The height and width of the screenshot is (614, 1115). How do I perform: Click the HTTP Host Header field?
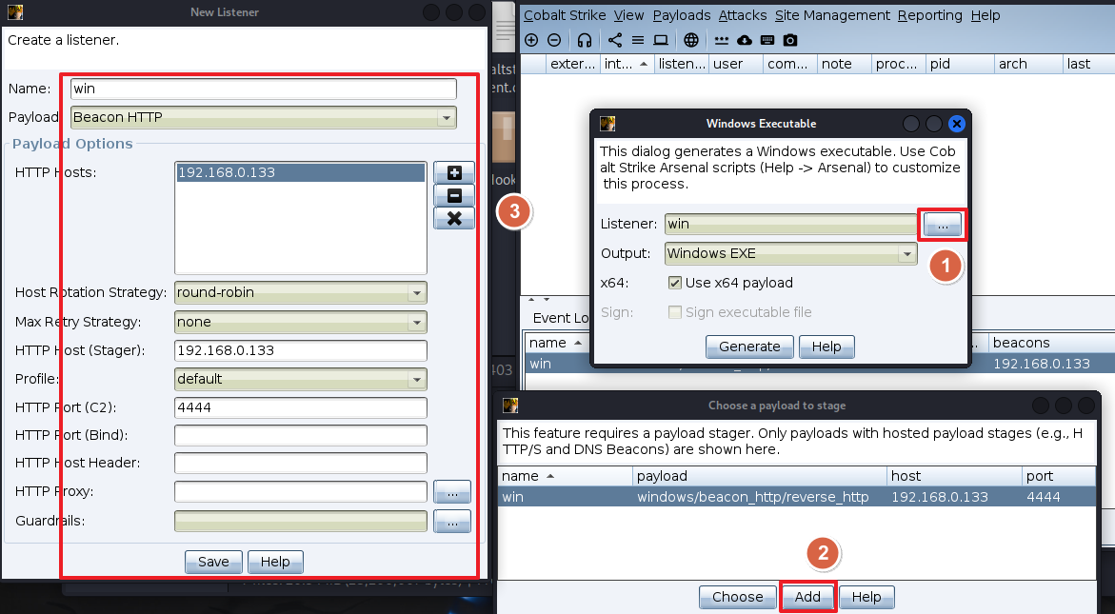pos(301,464)
